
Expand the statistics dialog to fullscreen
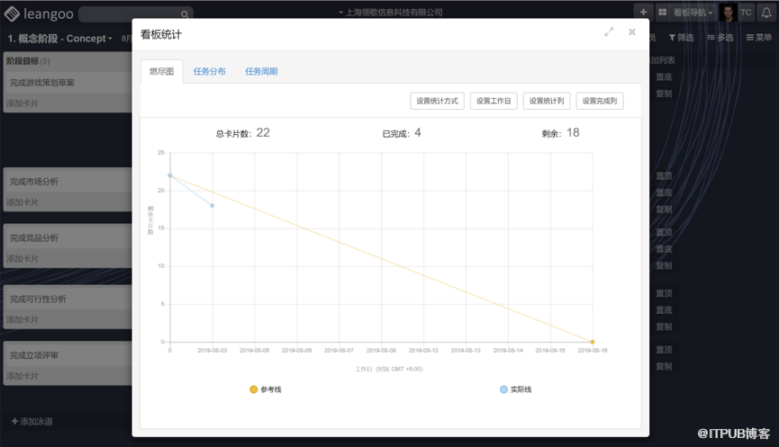pos(609,32)
